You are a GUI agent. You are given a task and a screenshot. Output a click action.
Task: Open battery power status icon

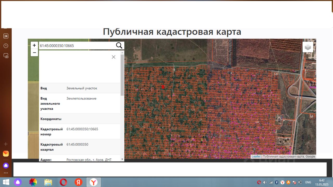(300, 182)
